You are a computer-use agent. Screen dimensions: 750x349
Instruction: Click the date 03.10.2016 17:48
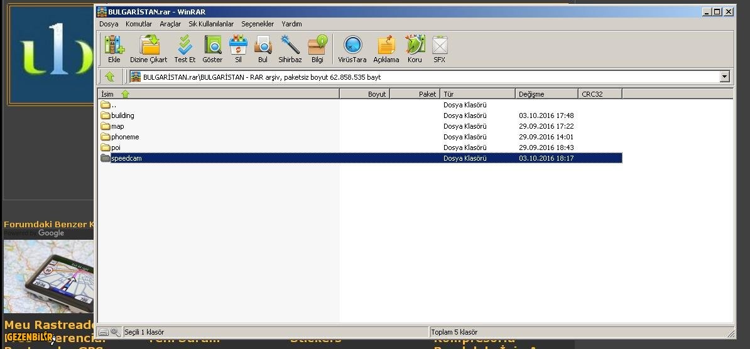[x=546, y=115]
